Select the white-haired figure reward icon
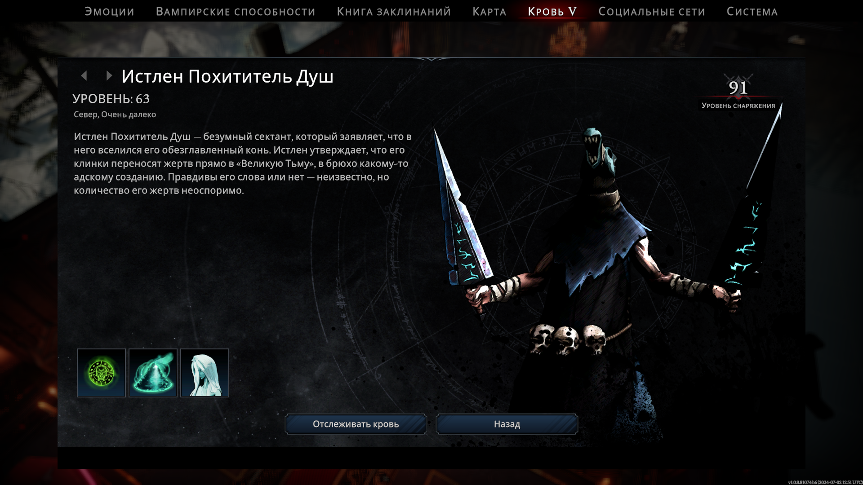This screenshot has width=863, height=485. [205, 373]
